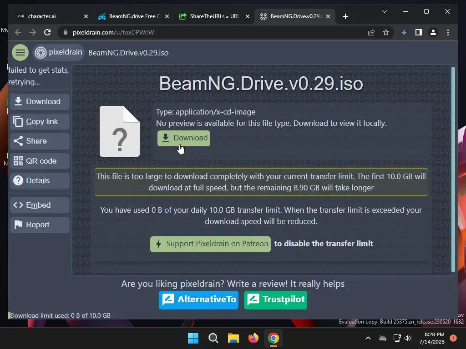
Task: Close the ShareTheURLs tab
Action: (248, 17)
